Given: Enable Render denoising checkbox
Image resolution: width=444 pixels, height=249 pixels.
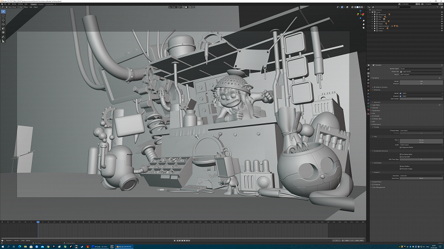Looking at the screenshot, I should point(401,93).
